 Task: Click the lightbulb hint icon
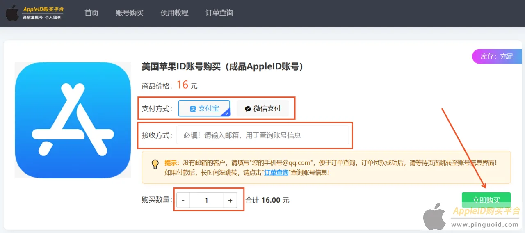pyautogui.click(x=155, y=164)
